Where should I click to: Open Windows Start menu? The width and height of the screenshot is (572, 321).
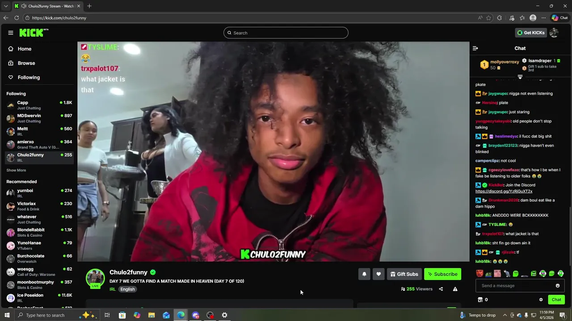[x=7, y=315]
